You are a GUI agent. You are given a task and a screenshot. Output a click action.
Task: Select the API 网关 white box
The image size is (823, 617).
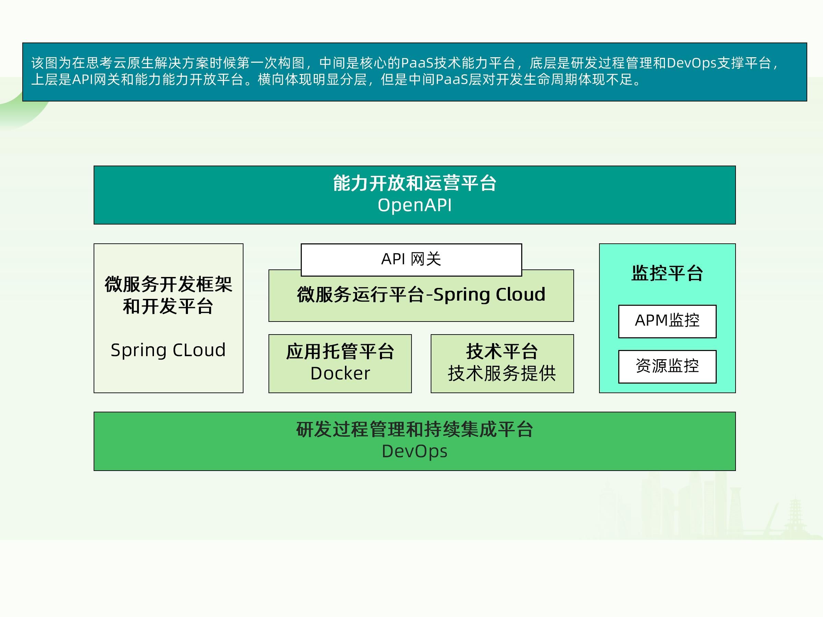(x=411, y=259)
